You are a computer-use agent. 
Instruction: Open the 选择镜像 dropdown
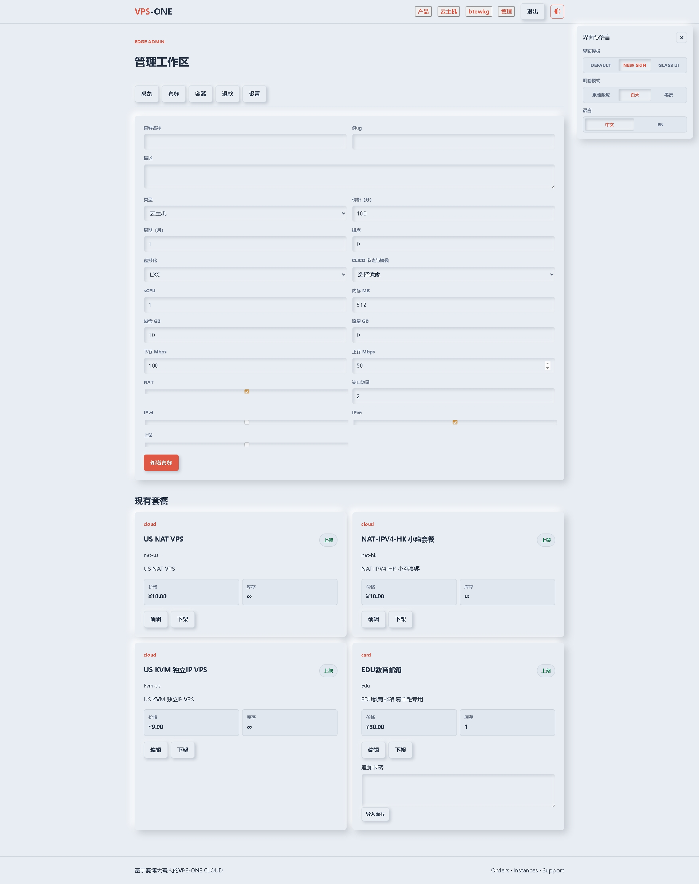pyautogui.click(x=453, y=274)
